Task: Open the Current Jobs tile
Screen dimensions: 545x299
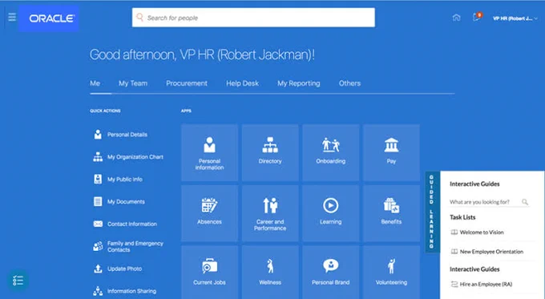Action: 210,273
